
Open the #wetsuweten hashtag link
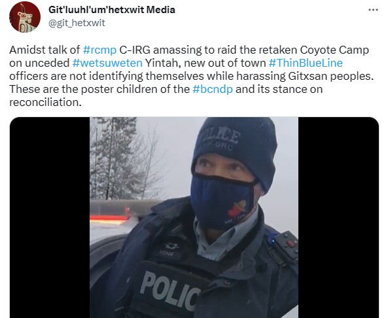108,63
